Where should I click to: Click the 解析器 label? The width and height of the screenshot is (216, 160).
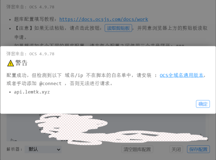[x=14, y=149]
